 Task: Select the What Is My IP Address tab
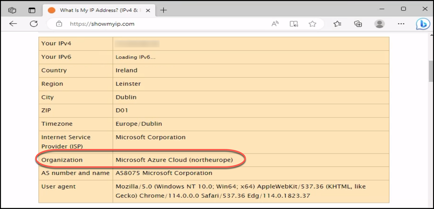point(96,10)
